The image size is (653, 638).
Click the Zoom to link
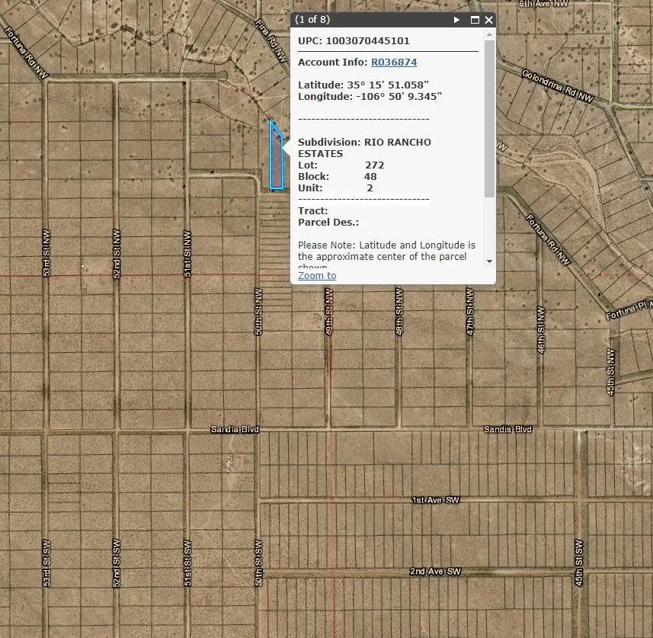point(317,276)
